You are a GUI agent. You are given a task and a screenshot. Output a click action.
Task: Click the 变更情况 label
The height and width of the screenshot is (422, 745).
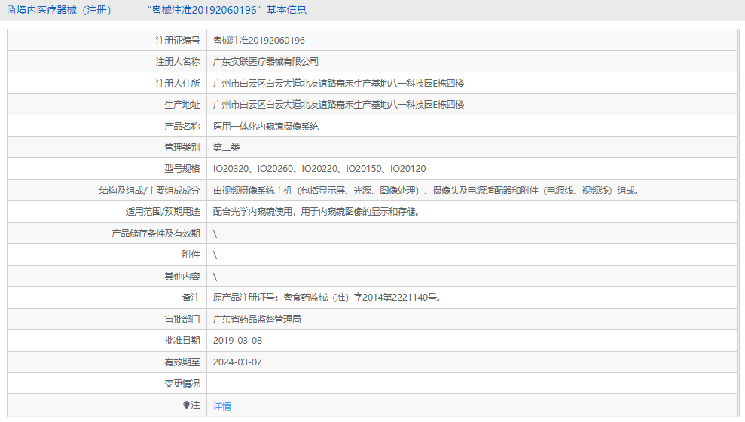[x=182, y=383]
